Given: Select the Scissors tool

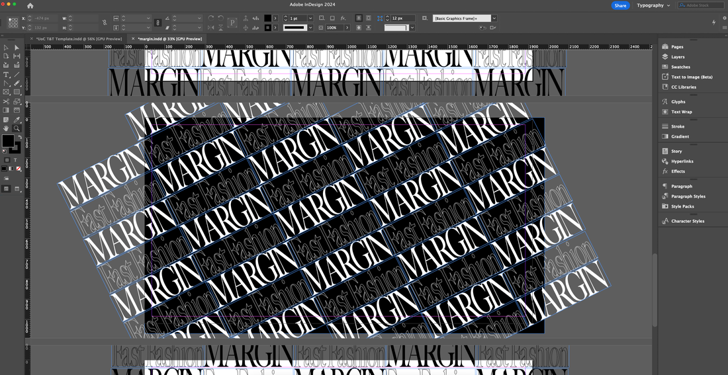Looking at the screenshot, I should click(6, 101).
